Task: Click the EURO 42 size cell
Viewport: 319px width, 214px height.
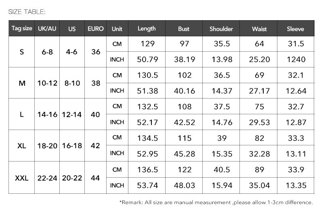Action: pyautogui.click(x=96, y=146)
